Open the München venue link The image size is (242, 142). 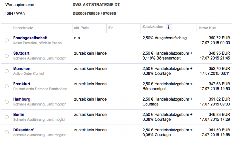click(x=22, y=69)
